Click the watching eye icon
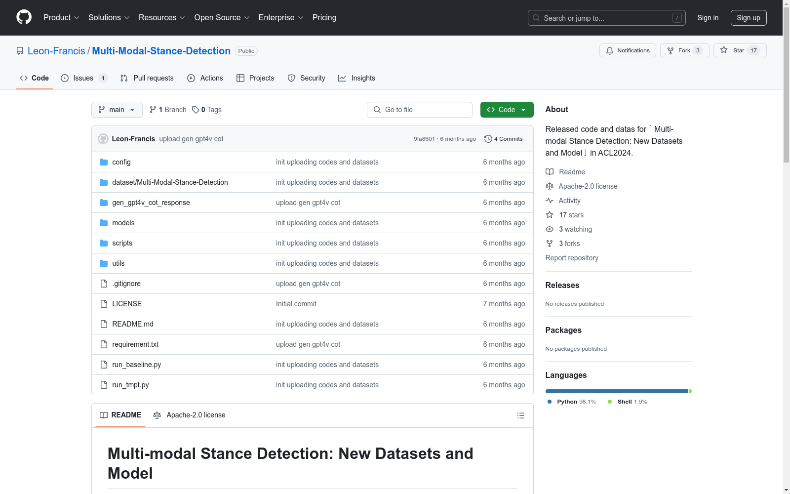The width and height of the screenshot is (790, 494). point(550,229)
